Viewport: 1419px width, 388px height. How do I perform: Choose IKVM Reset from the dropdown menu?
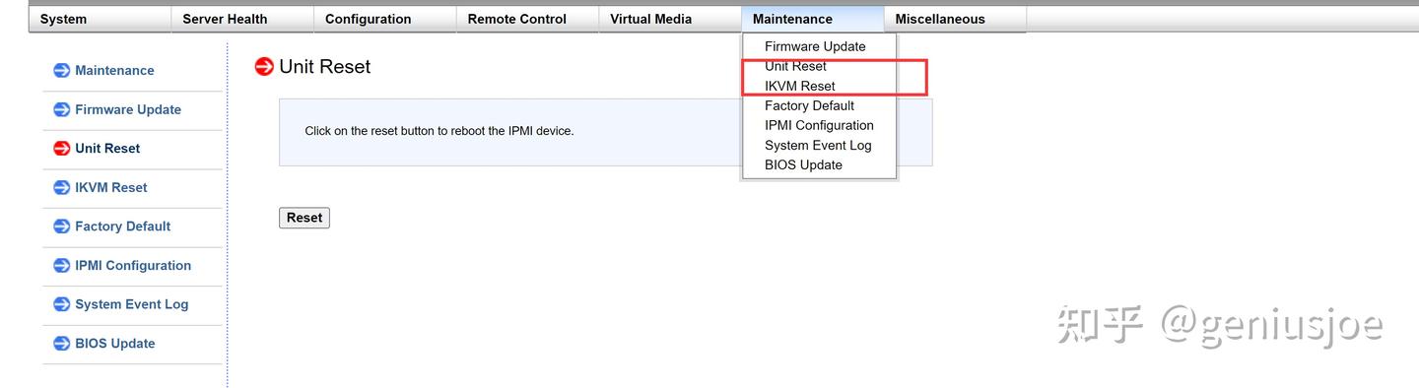pyautogui.click(x=800, y=86)
